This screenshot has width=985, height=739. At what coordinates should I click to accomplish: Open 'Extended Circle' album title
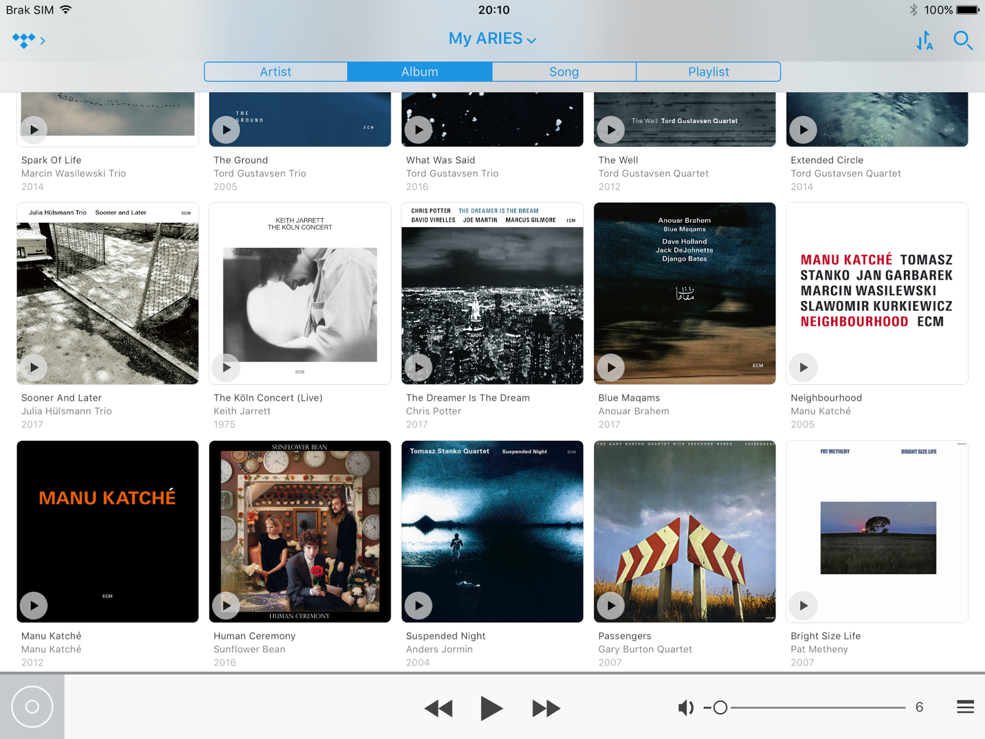coord(827,160)
